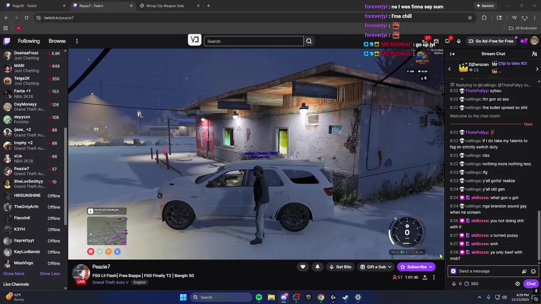
Task: Open the Twitch inbox envelope icon
Action: coord(436,41)
